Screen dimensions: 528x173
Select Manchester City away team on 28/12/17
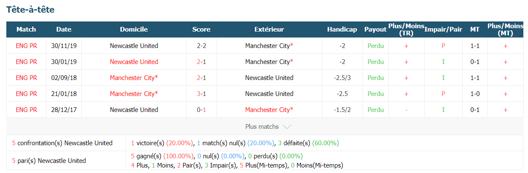[x=269, y=110]
